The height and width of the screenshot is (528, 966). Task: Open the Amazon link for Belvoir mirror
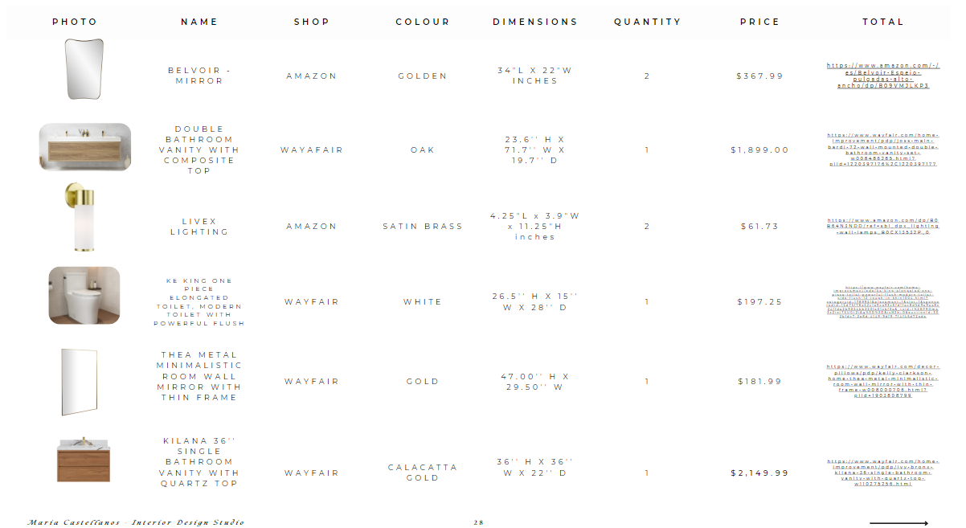[882, 76]
